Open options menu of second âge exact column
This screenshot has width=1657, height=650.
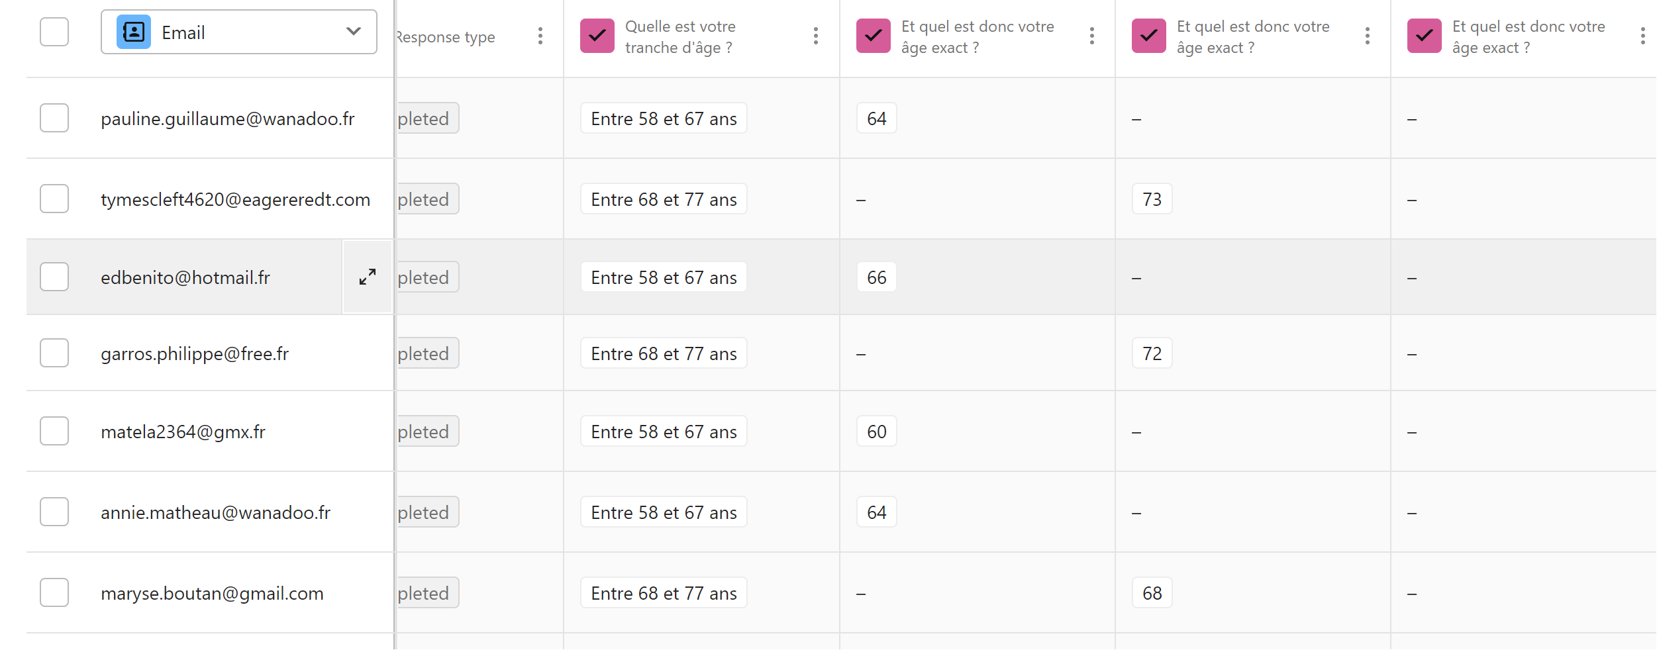coord(1368,36)
